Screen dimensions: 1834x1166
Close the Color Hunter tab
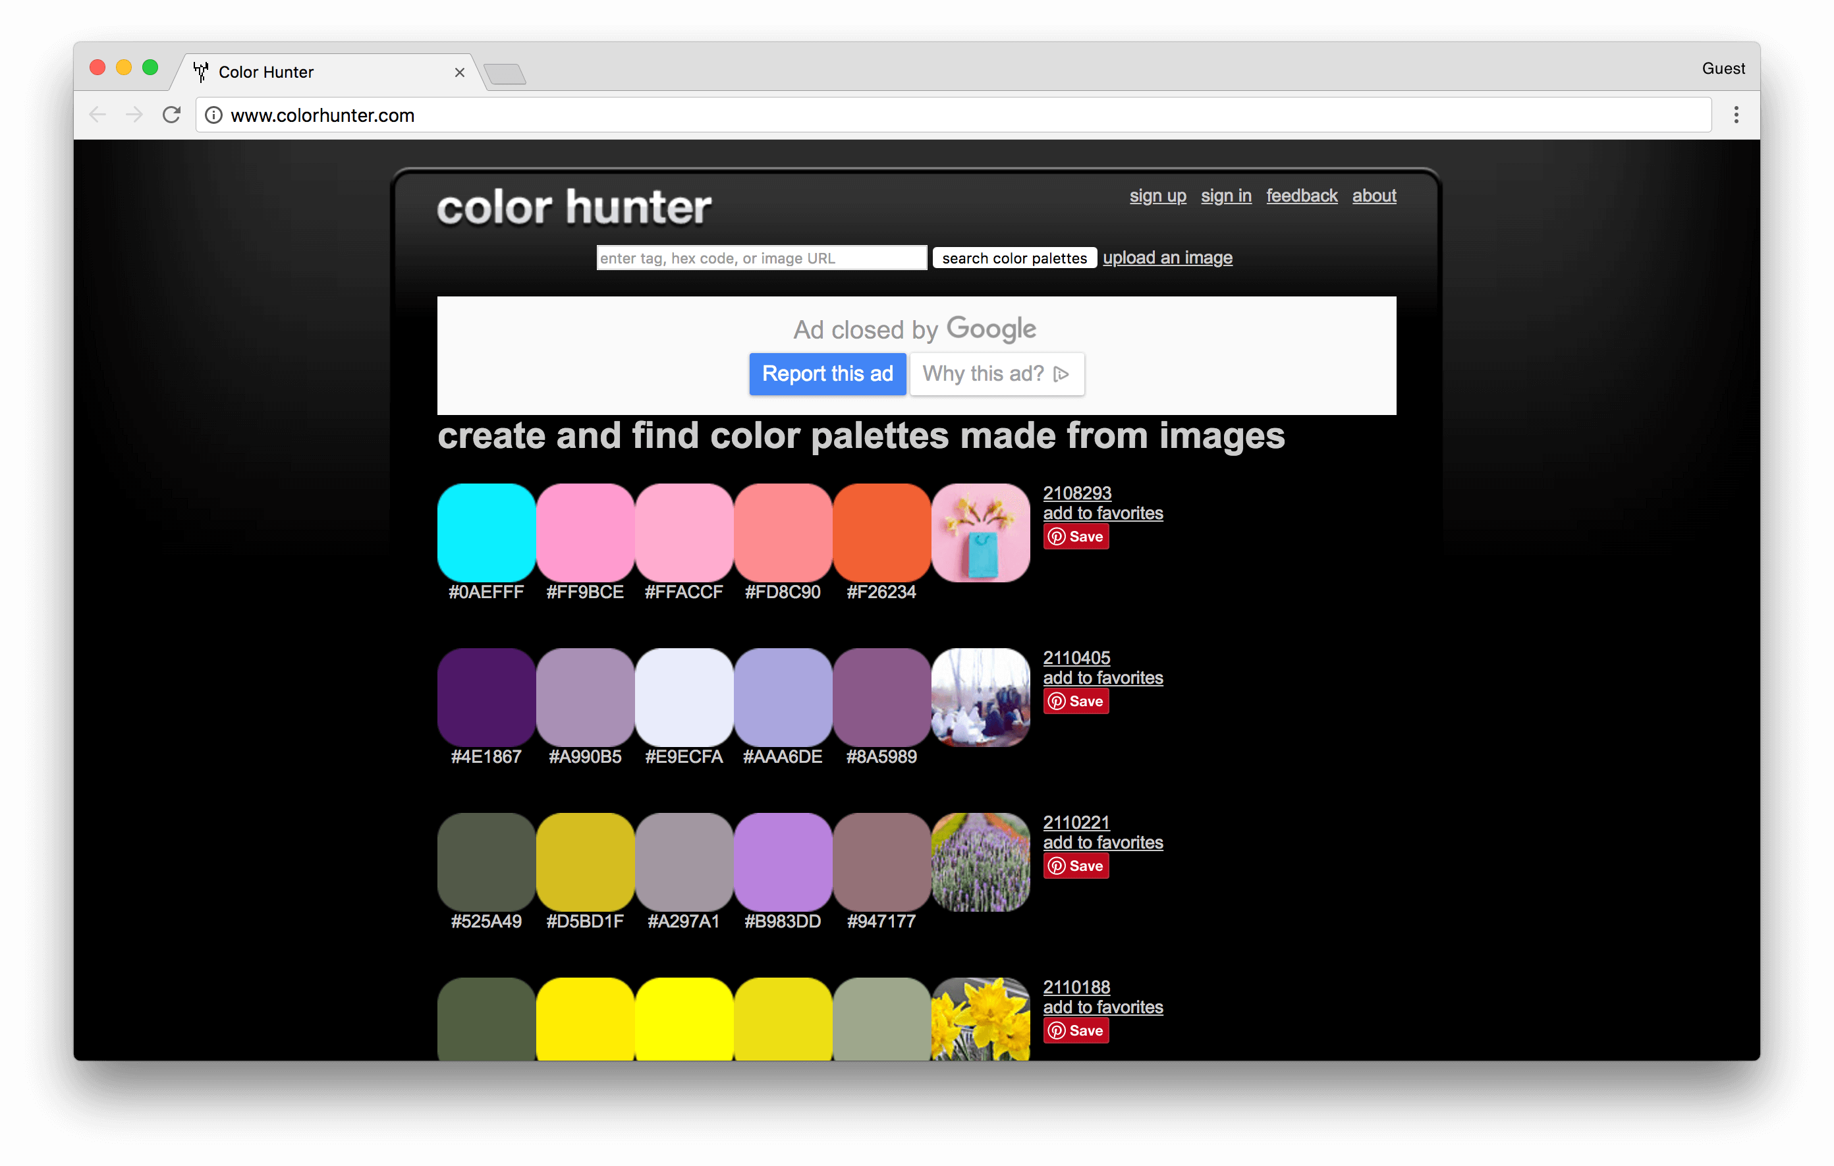coord(459,72)
